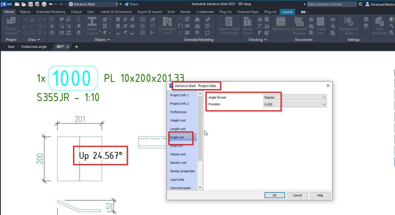
Task: Open the Document Manager
Action: [299, 26]
